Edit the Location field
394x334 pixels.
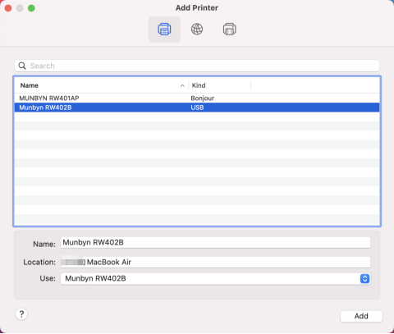point(215,262)
